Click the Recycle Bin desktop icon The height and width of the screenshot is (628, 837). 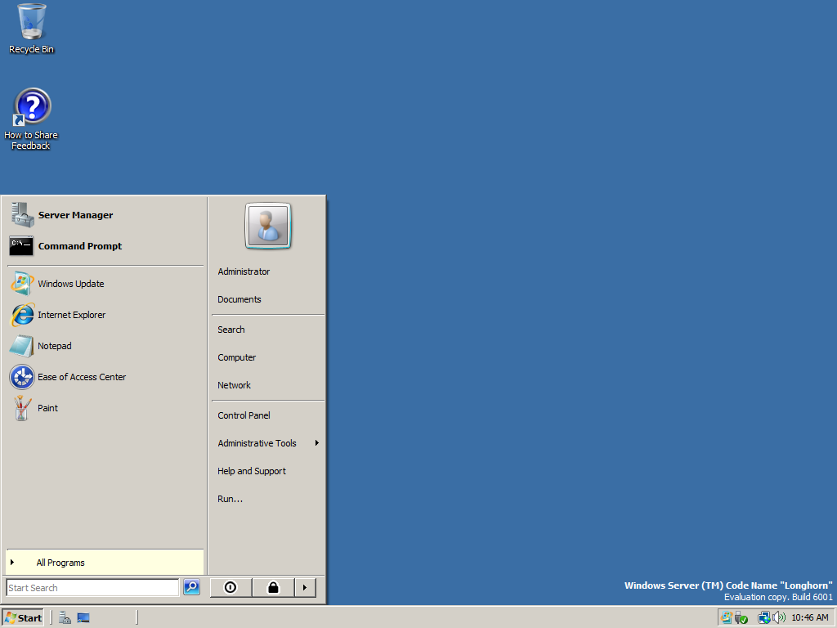31,29
